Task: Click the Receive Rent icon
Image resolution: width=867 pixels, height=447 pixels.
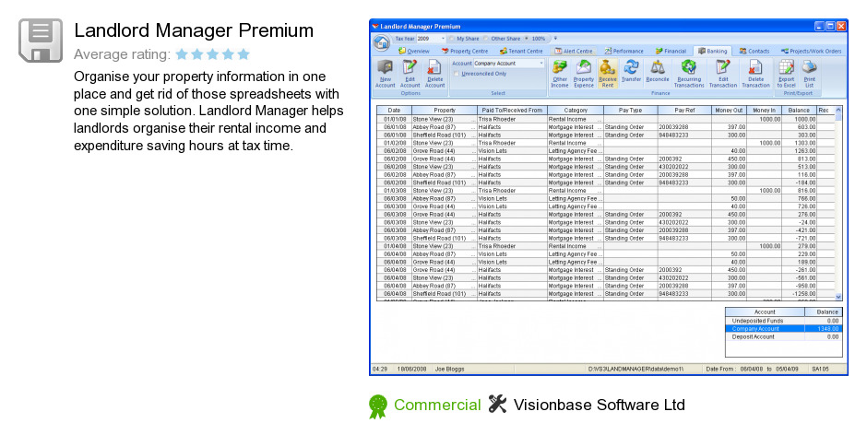Action: 608,68
